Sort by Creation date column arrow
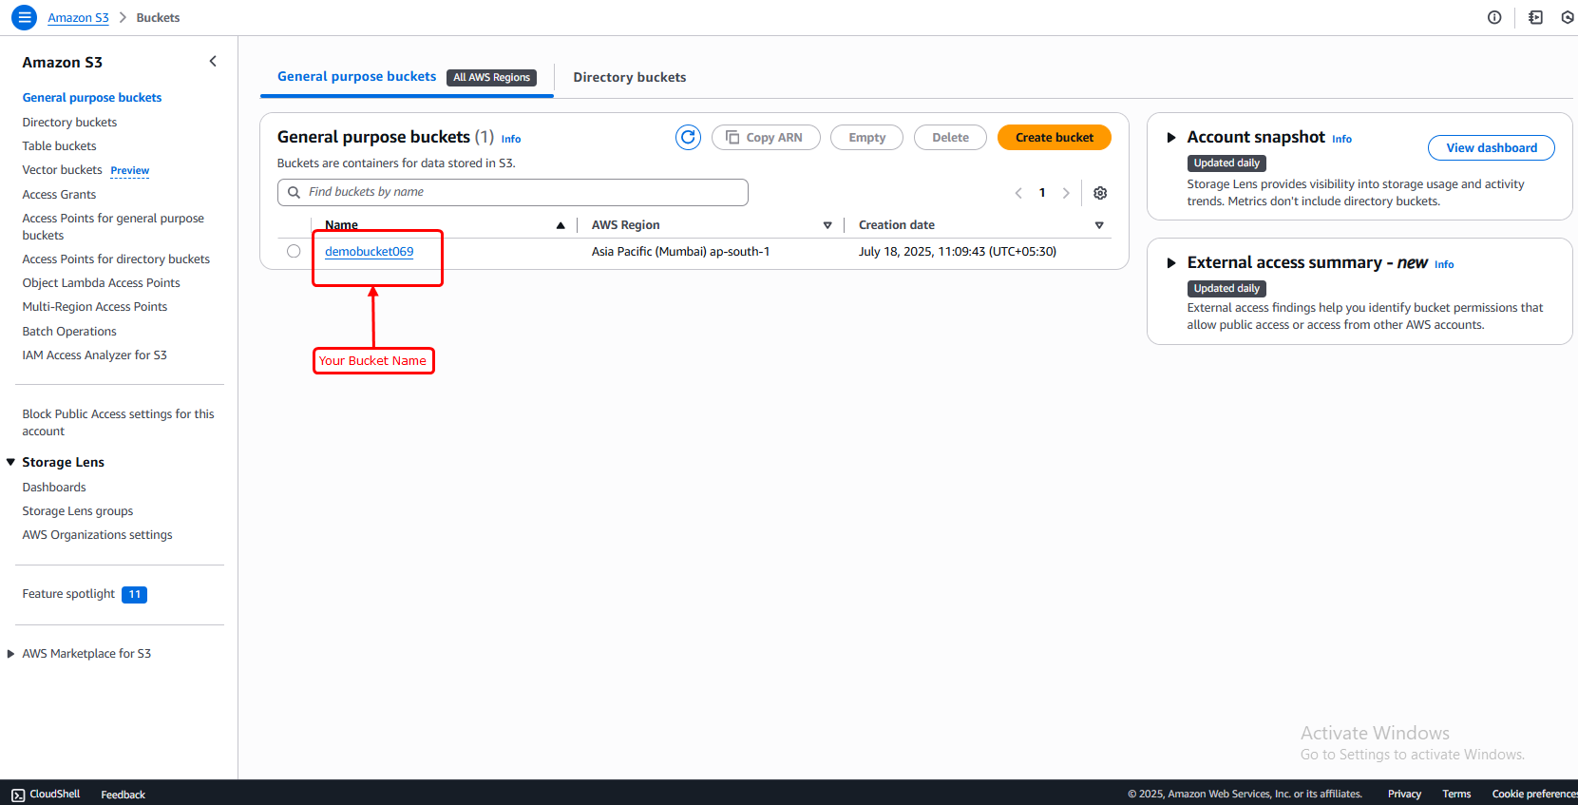The image size is (1578, 805). point(1099,225)
